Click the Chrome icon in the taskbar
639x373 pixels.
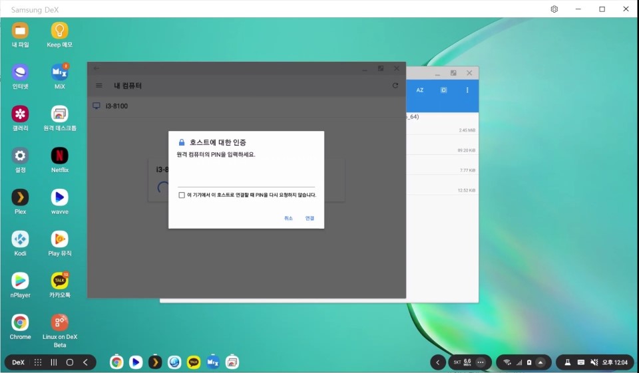click(x=116, y=362)
